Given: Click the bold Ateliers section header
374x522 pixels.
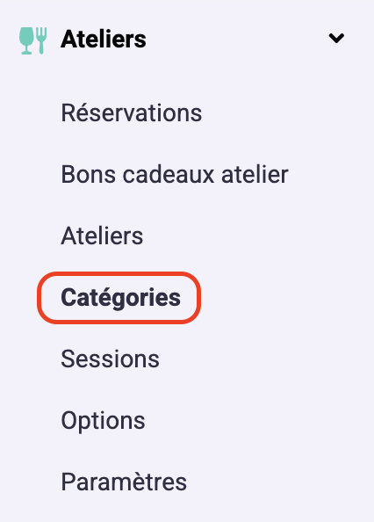Looking at the screenshot, I should point(104,39).
